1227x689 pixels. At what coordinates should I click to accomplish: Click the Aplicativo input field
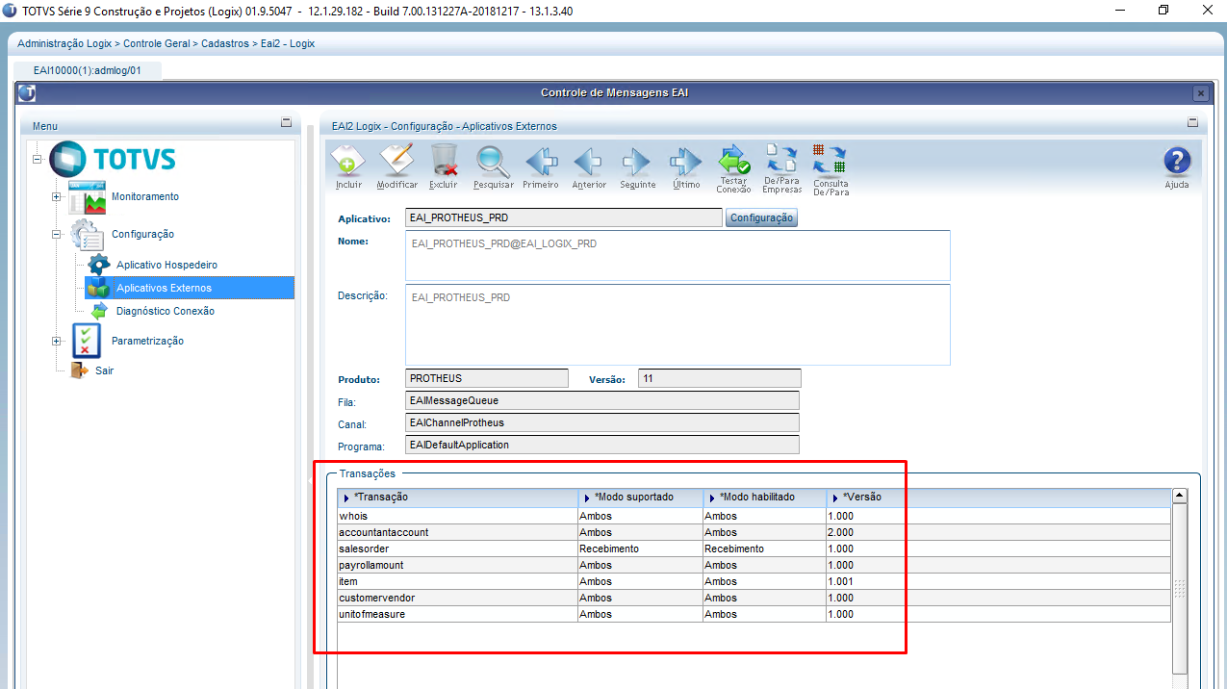coord(564,218)
